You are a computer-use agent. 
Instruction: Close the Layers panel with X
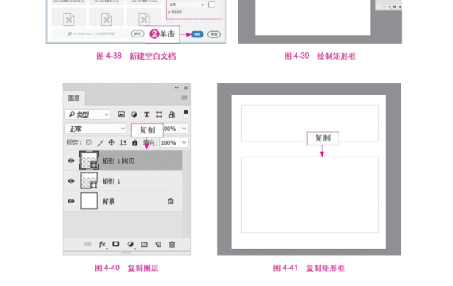186,87
